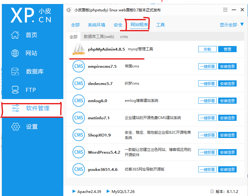
Task: Click 一键部署 for emlog6.0
Action: pos(207,101)
